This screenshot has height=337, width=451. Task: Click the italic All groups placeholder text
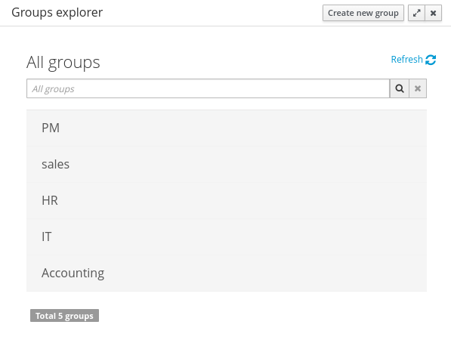(53, 89)
